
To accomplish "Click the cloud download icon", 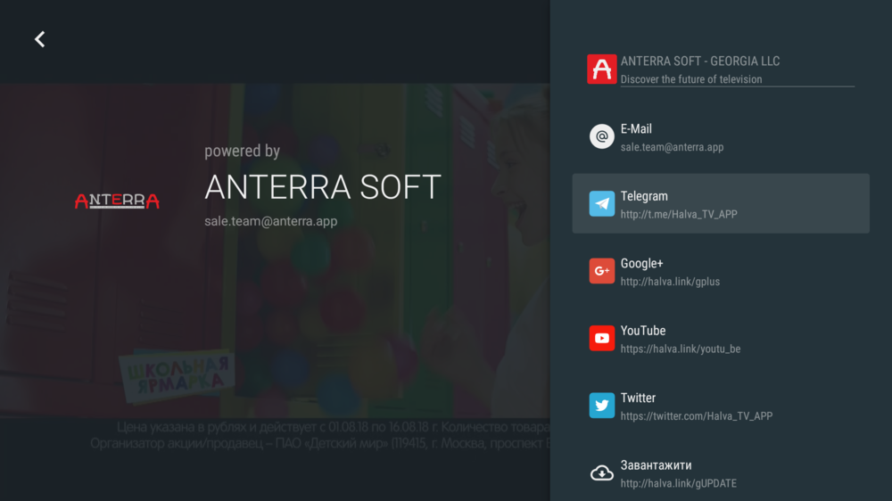I will 601,472.
